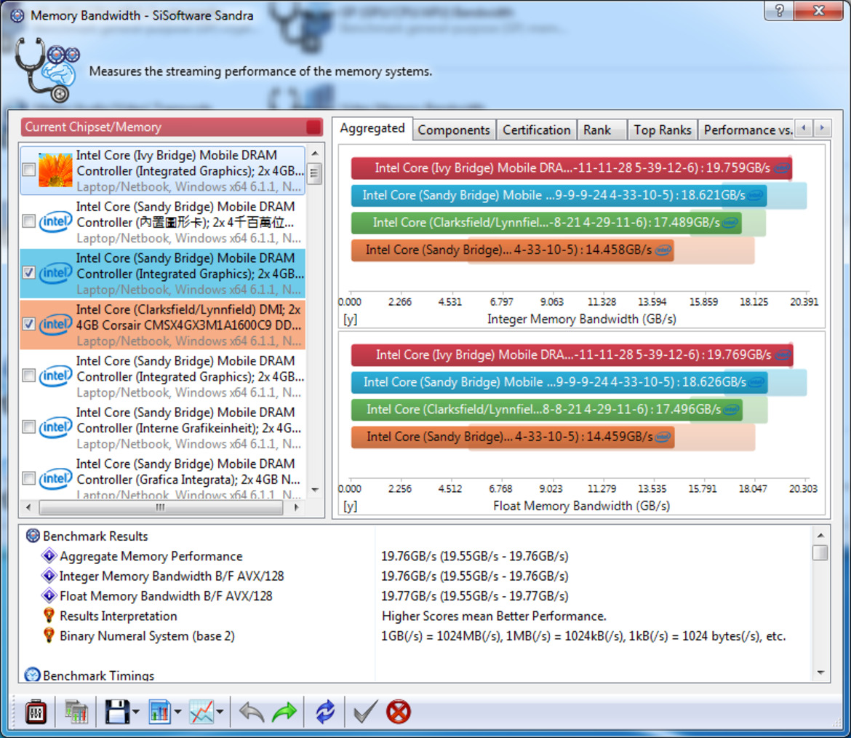Open the save icon dropdown arrow
The image size is (851, 738).
point(136,712)
